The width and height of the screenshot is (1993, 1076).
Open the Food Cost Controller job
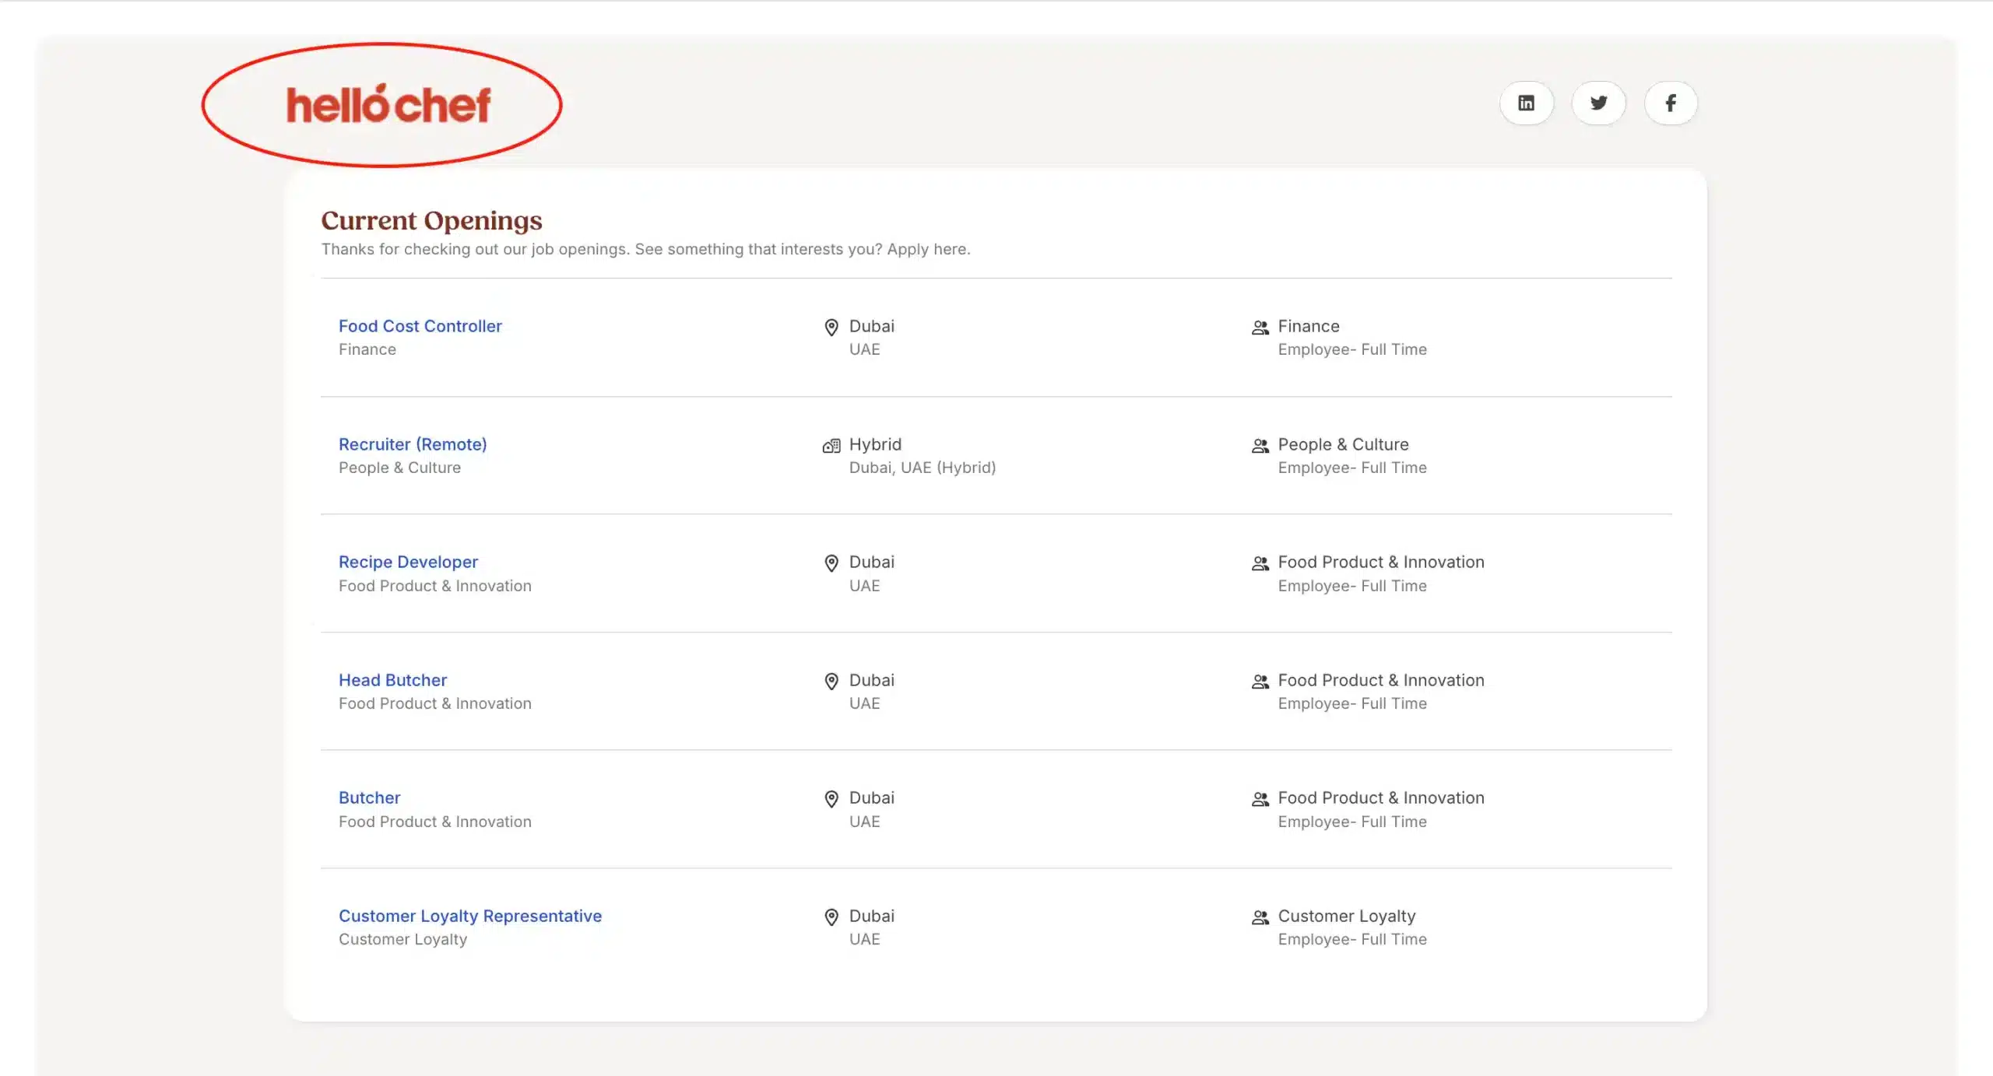click(420, 326)
